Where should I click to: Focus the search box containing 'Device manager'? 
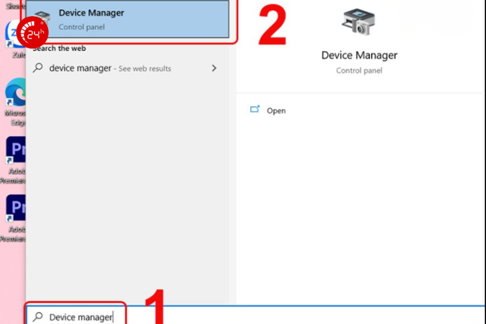click(81, 317)
